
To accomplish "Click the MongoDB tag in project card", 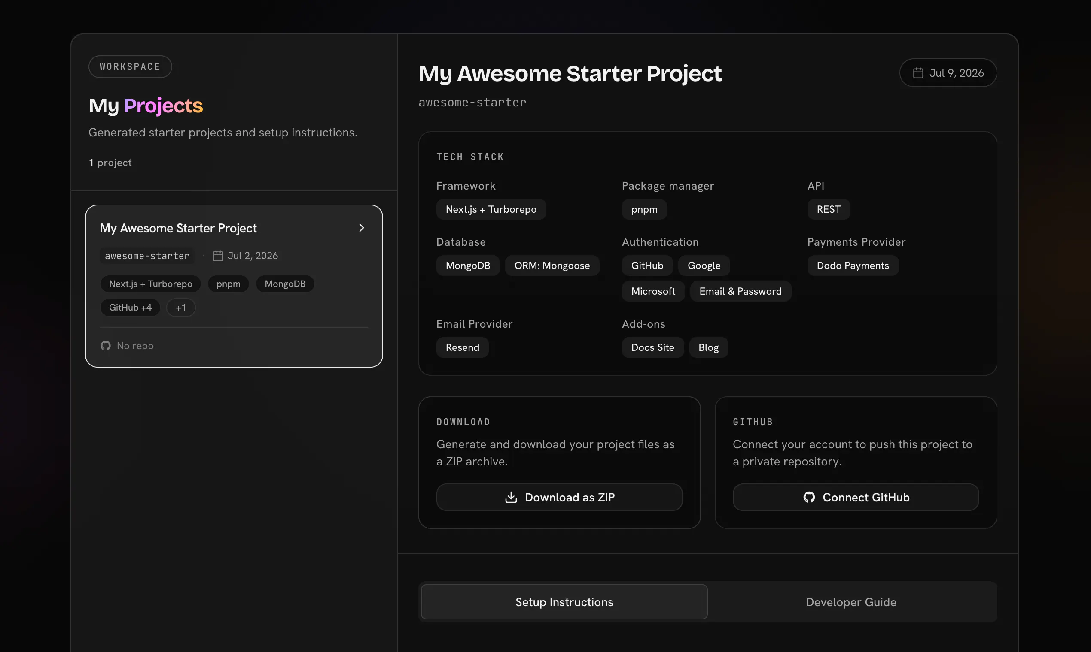I will coord(285,284).
